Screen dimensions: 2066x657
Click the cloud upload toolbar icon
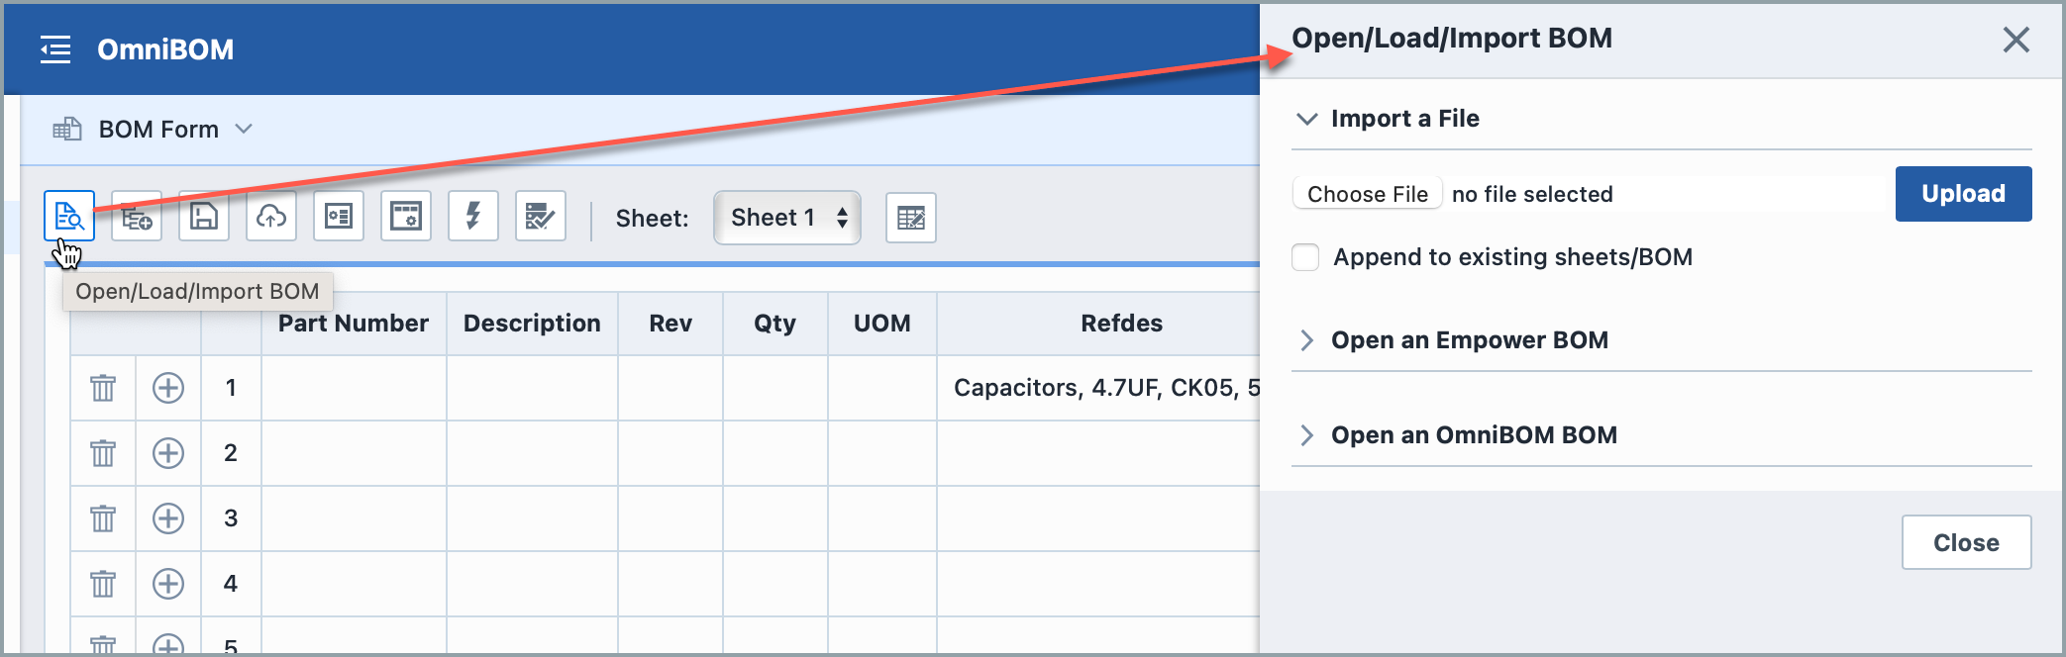271,216
